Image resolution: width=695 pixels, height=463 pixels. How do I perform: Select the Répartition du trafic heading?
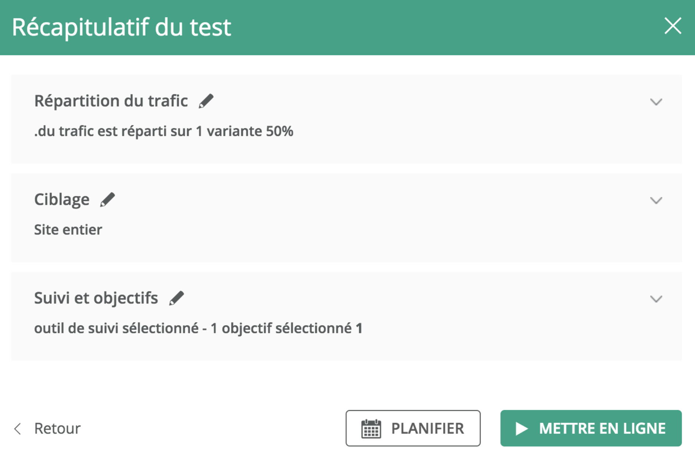tap(111, 101)
